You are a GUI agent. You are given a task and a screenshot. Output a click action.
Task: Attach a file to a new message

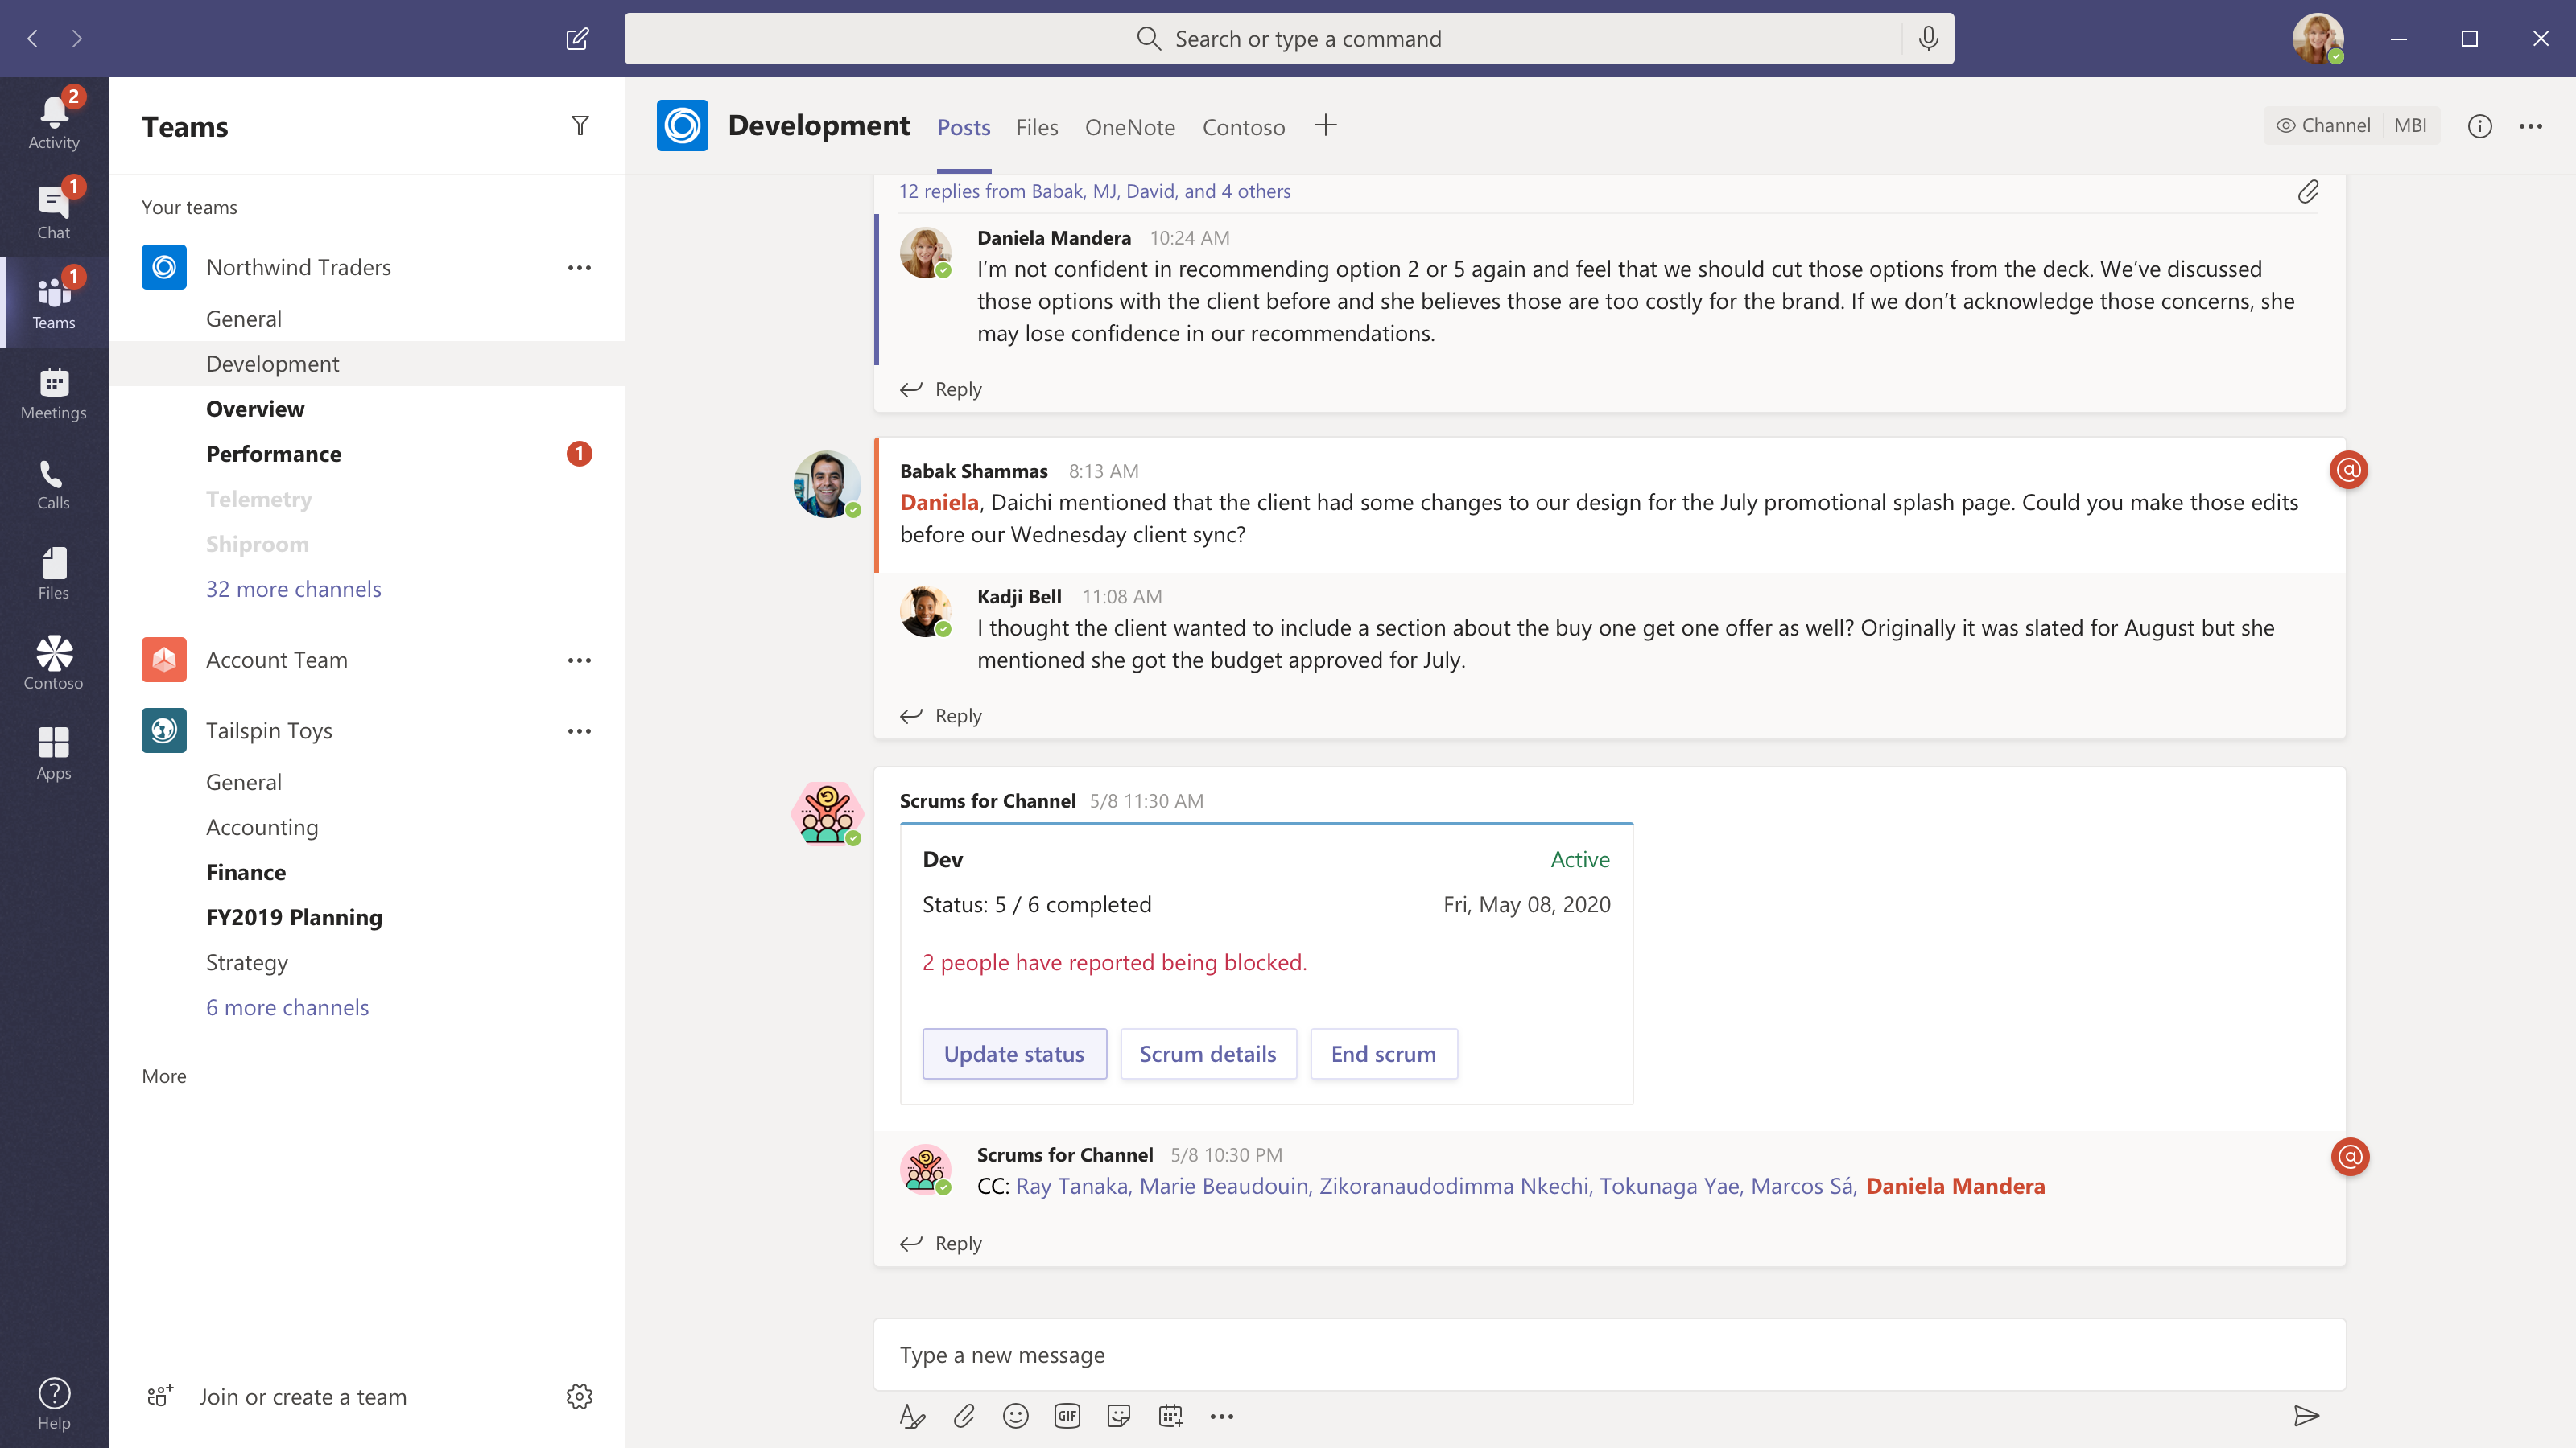(x=964, y=1416)
